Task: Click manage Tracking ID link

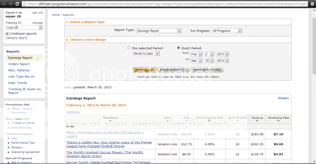Action: 37,23
